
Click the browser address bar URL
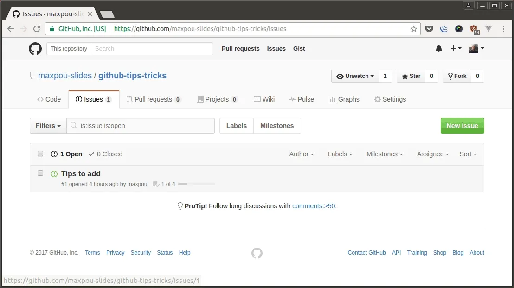click(x=200, y=29)
